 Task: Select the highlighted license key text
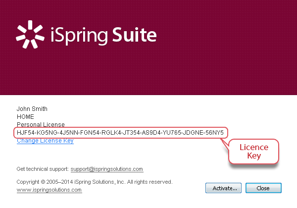pyautogui.click(x=120, y=133)
